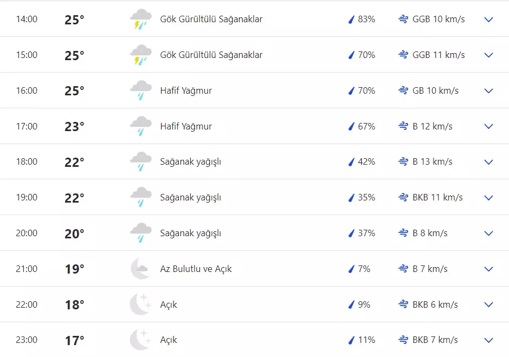Select the light rain icon at 16:00
Screen dimensions: 509x357
coord(140,90)
